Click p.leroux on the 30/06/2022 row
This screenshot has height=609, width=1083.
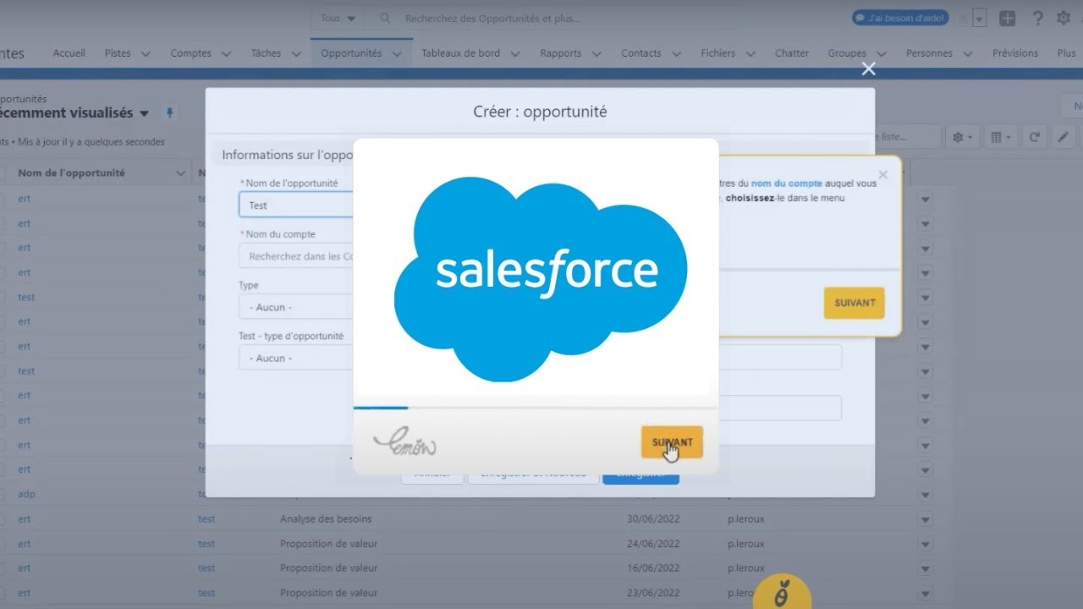(746, 518)
